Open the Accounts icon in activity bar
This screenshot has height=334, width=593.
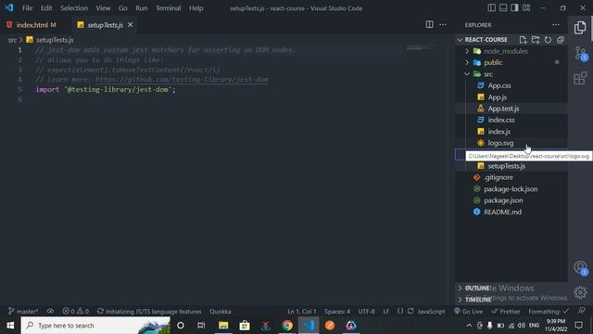click(x=580, y=267)
